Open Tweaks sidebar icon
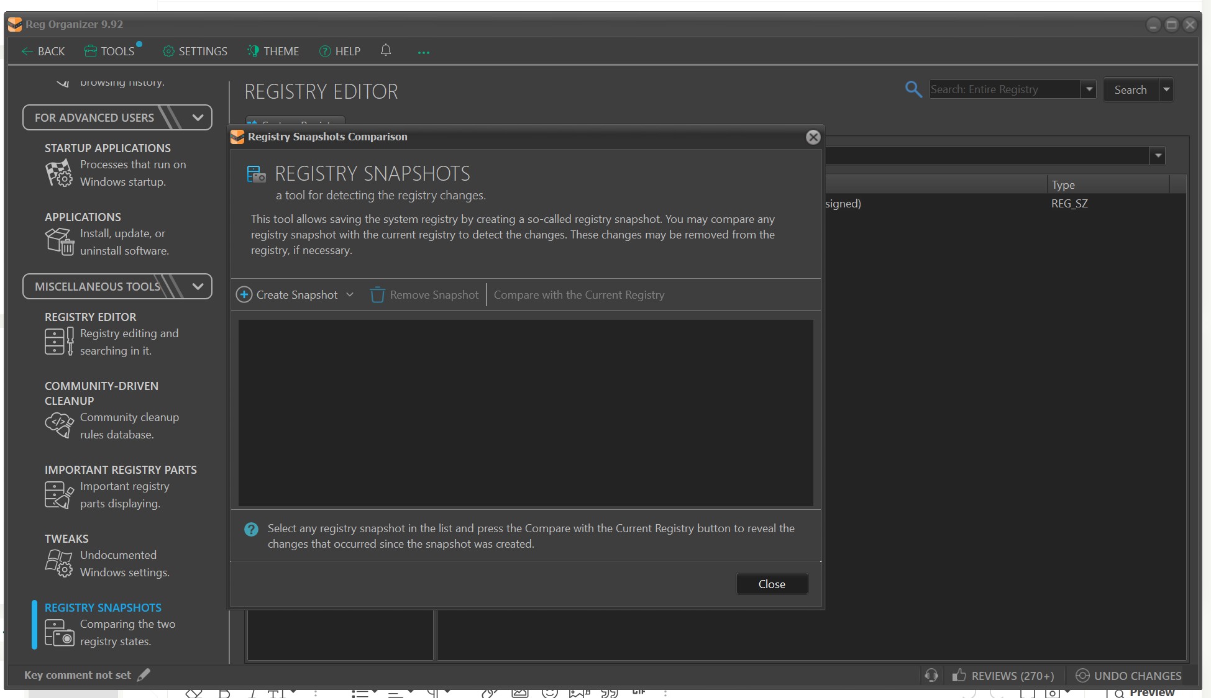 point(59,563)
